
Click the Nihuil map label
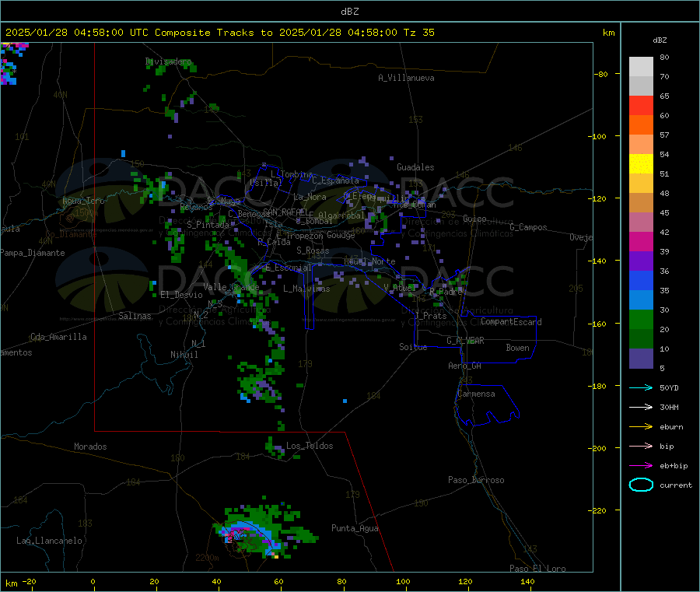[184, 355]
